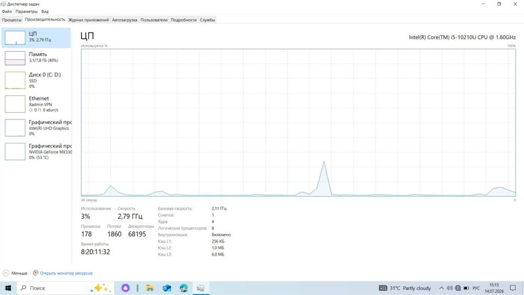524x295 pixels.
Task: Switch to the Пользователи tab
Action: click(154, 20)
